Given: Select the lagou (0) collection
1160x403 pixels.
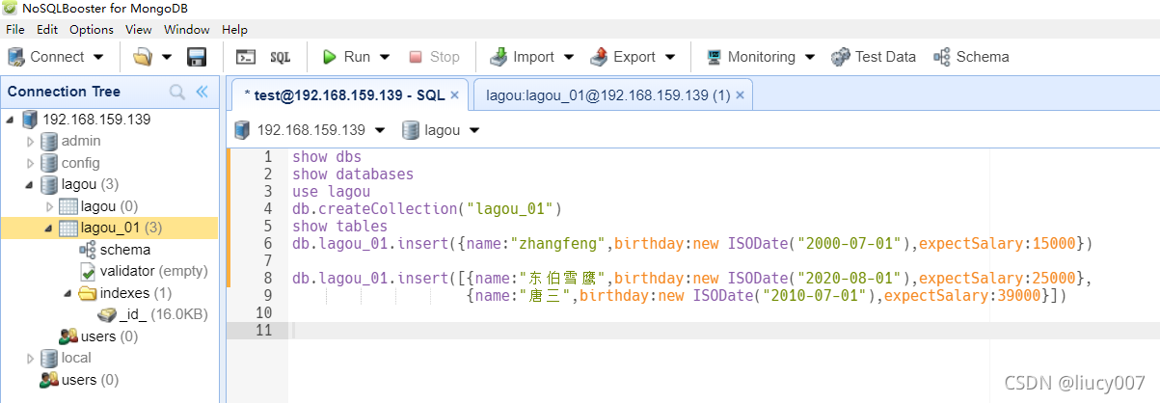Looking at the screenshot, I should (109, 206).
